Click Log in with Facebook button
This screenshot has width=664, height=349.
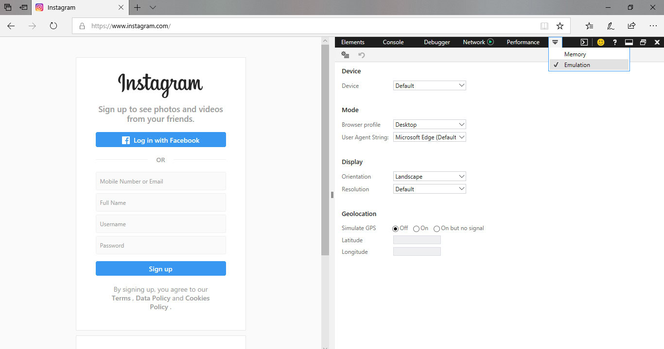pyautogui.click(x=160, y=140)
